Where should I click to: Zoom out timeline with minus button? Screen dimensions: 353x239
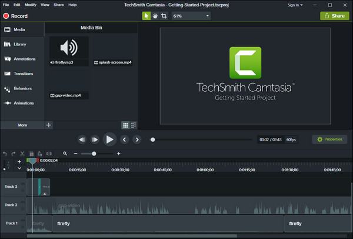pyautogui.click(x=76, y=154)
